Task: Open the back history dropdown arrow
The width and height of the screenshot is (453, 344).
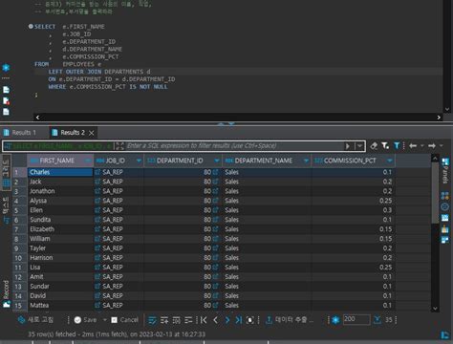Action: (x=422, y=146)
